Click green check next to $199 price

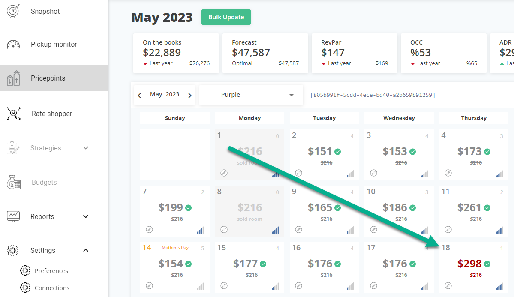tap(189, 208)
